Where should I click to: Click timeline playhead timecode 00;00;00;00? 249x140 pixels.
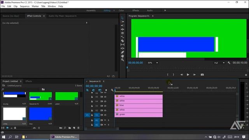pos(94,86)
